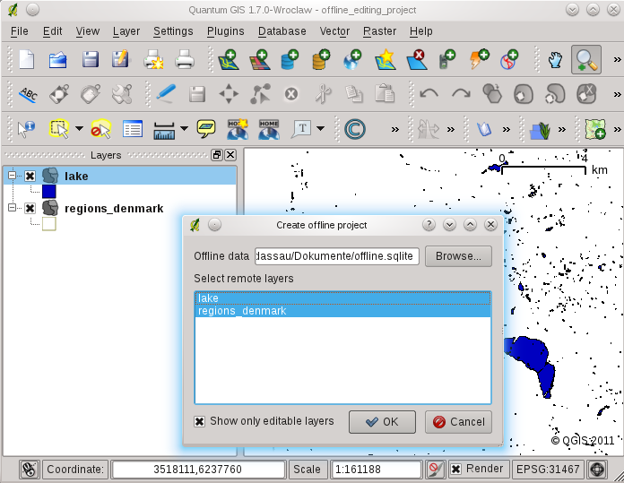Select the Zoom In magnifier tool
Viewport: 624px width, 483px height.
(x=586, y=60)
